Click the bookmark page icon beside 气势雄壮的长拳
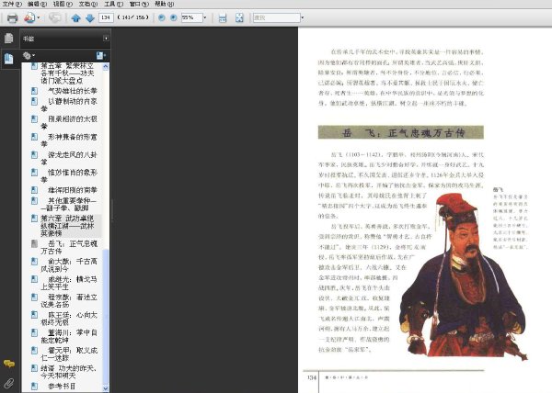This screenshot has height=393, width=552. coord(34,91)
